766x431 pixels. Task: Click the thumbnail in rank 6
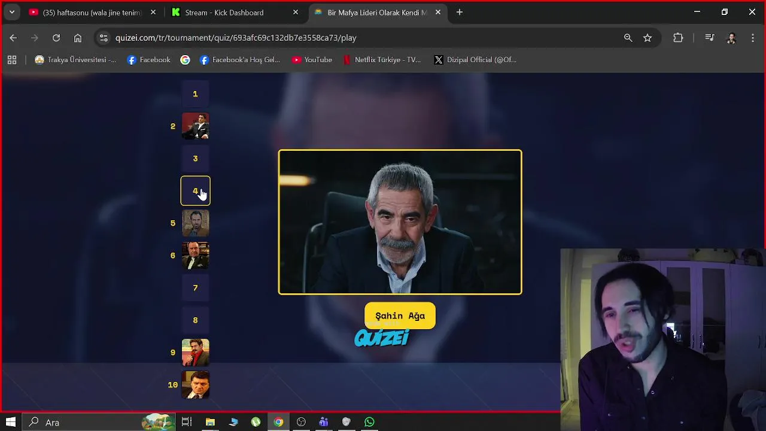[195, 256]
